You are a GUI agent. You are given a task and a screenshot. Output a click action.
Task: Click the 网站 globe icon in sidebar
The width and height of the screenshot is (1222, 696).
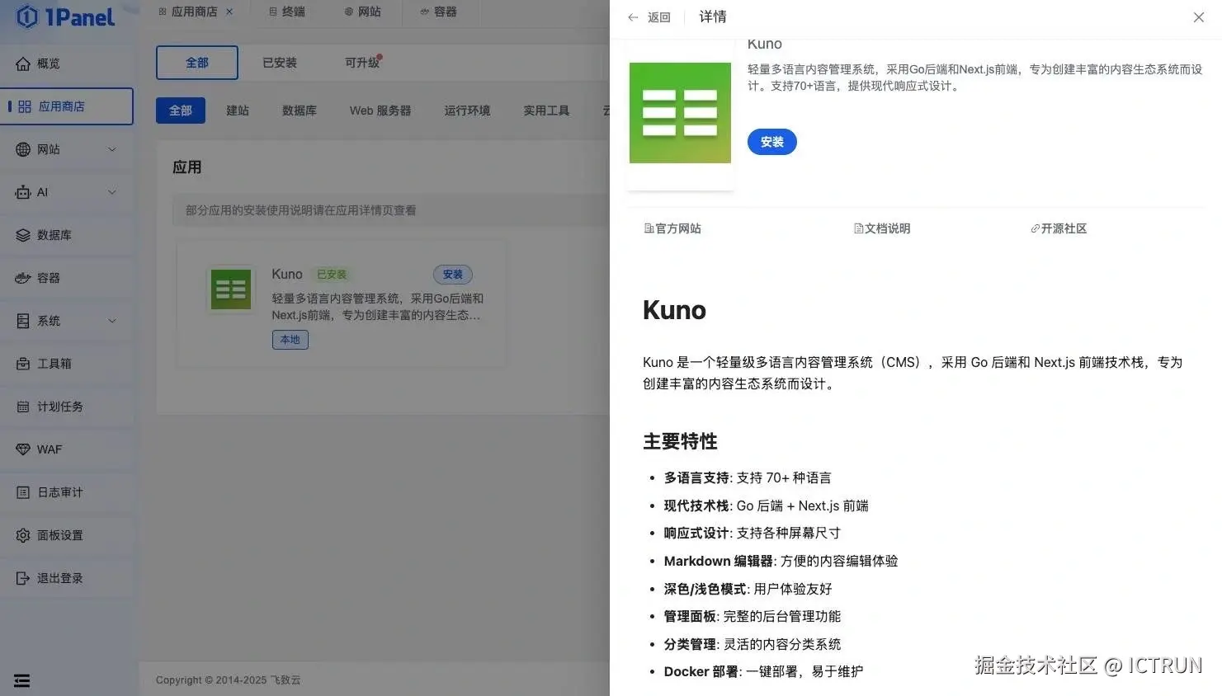tap(23, 149)
